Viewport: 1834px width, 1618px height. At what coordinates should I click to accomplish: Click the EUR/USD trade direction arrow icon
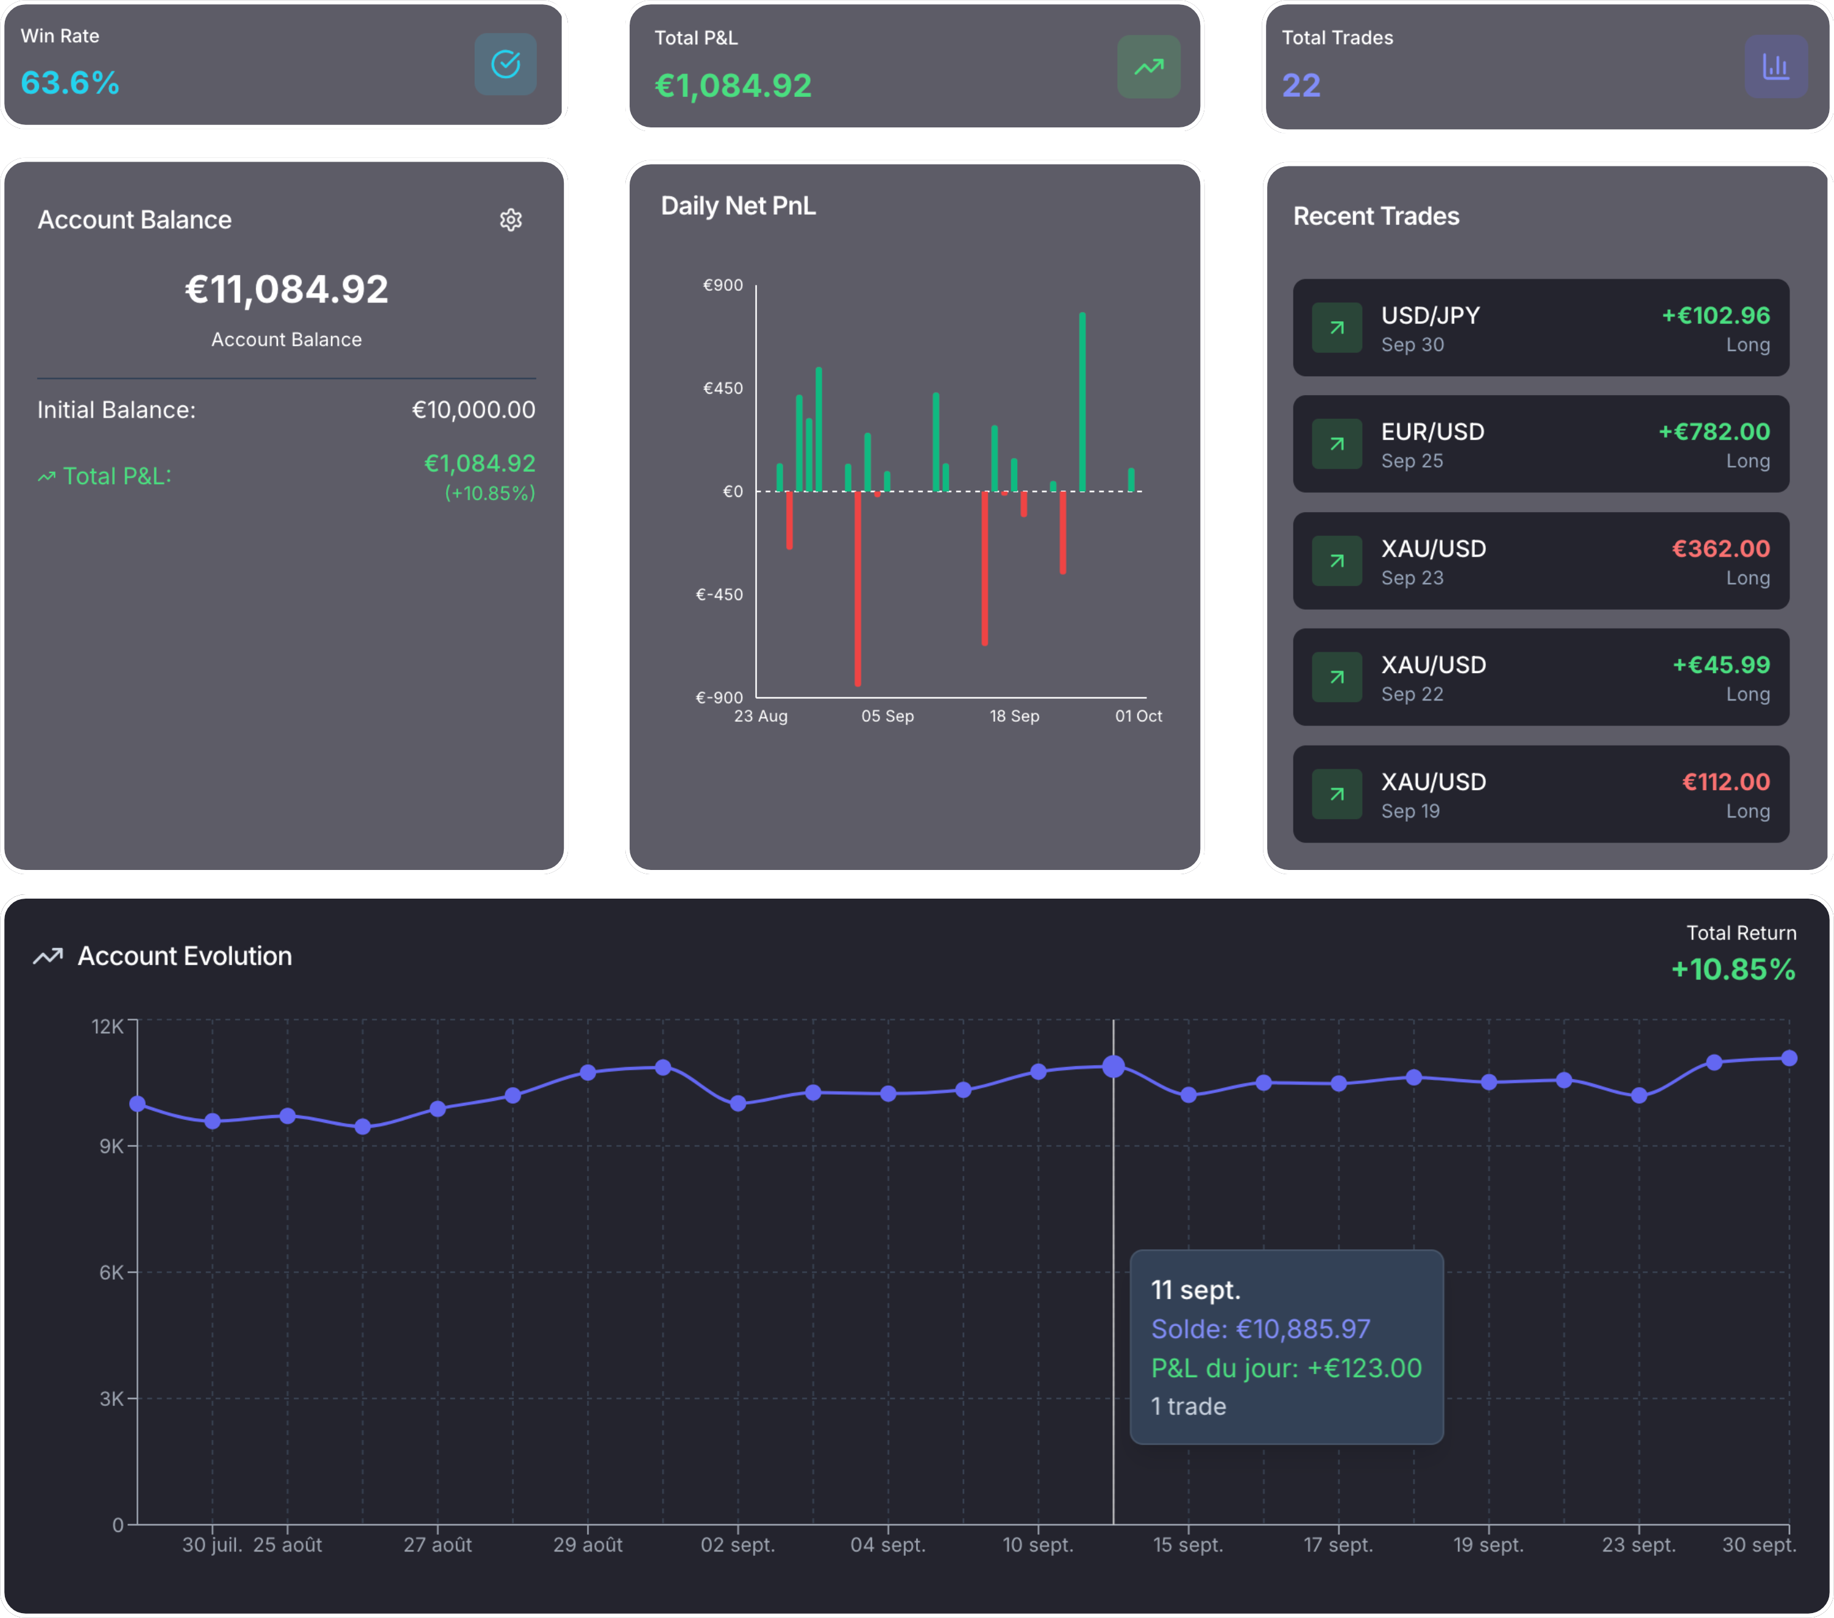coord(1336,444)
